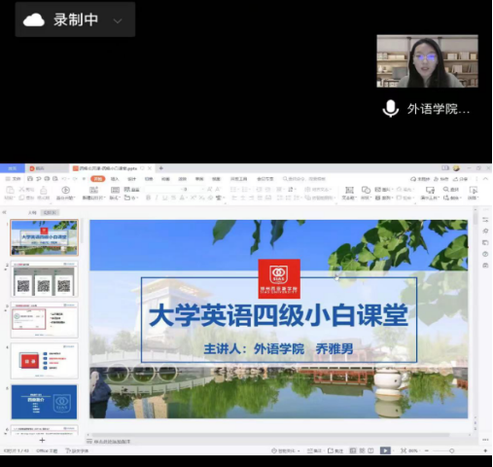
Task: Collapse the ribbon using the top-right chevron
Action: 485,179
